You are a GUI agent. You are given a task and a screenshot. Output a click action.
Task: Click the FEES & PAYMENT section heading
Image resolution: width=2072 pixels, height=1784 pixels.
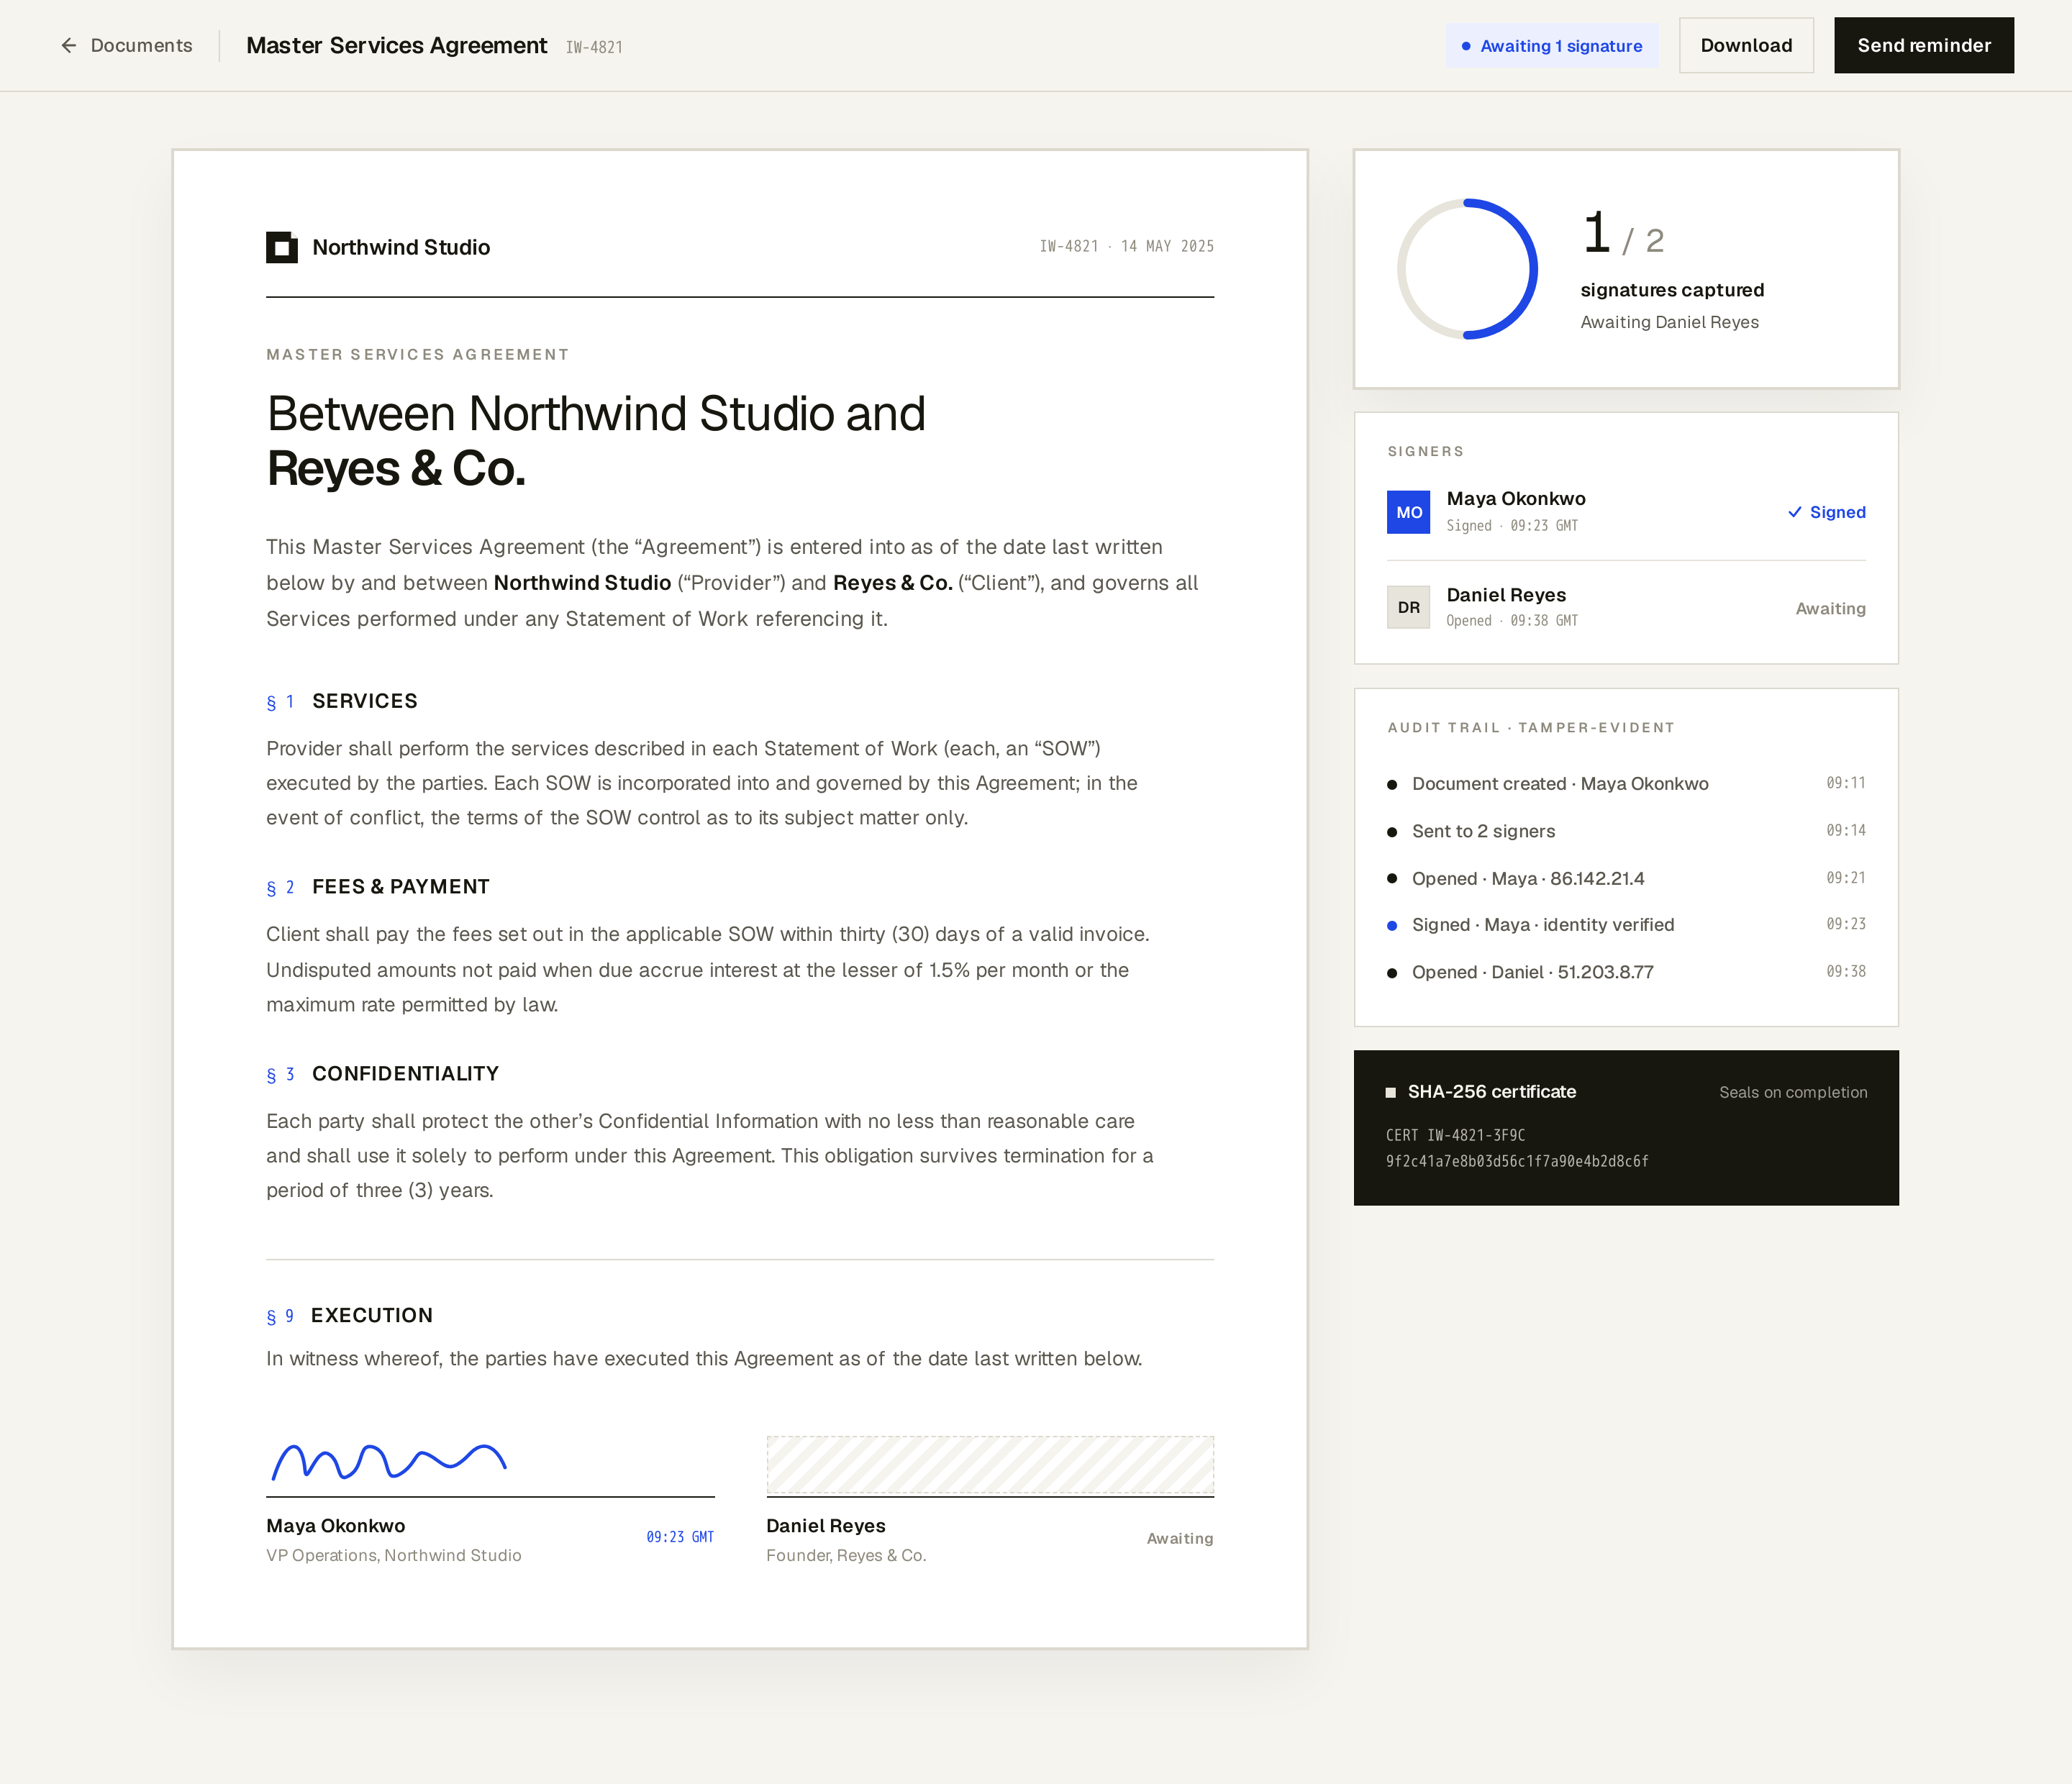click(401, 887)
